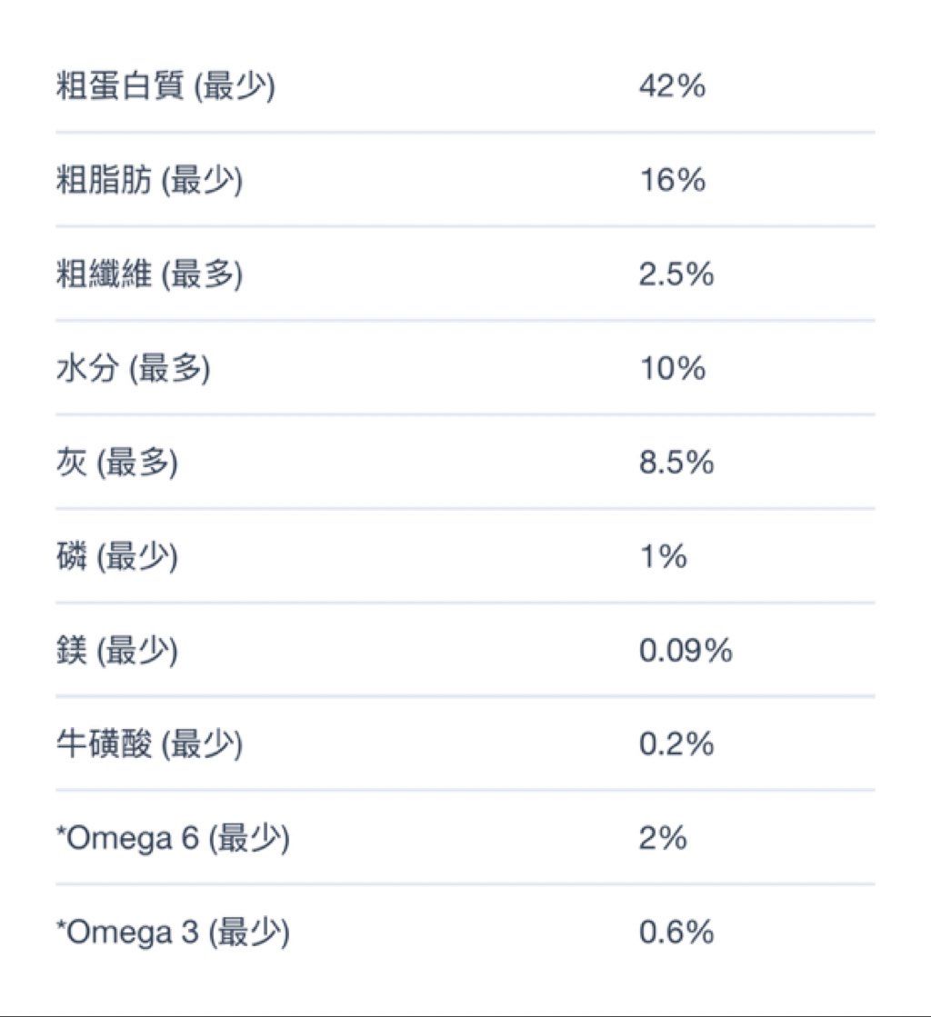The width and height of the screenshot is (931, 1017).
Task: Click the 8.5% ash value
Action: point(676,462)
